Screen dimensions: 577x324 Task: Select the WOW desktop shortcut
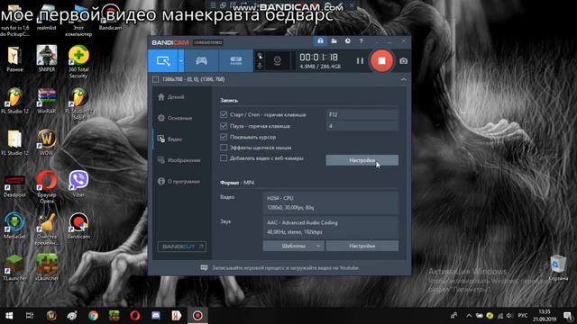click(x=47, y=142)
